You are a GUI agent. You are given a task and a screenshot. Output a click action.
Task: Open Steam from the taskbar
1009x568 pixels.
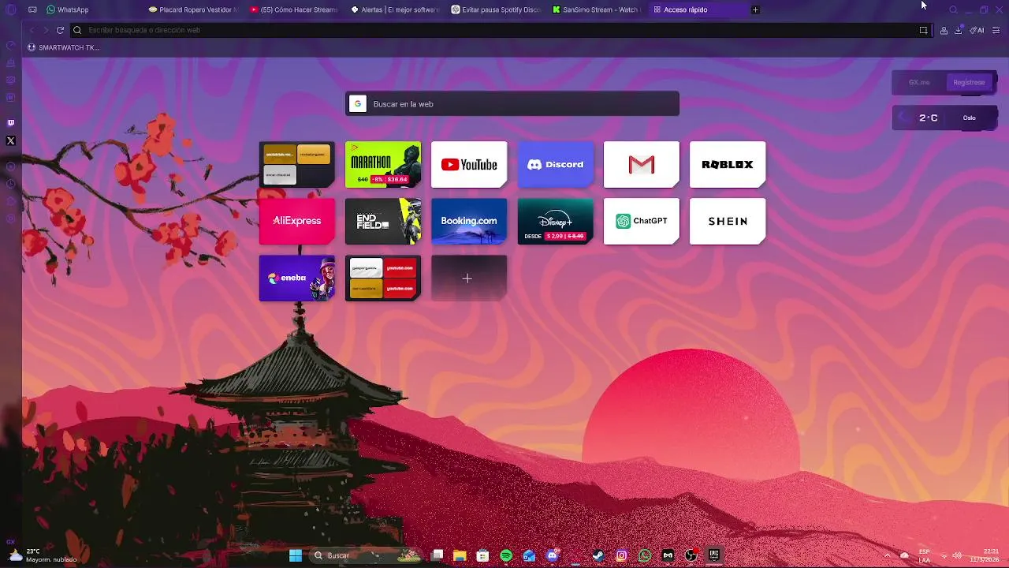(598, 555)
